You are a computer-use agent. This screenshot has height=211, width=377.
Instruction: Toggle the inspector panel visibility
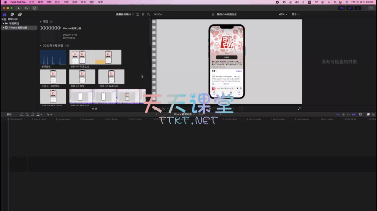pyautogui.click(x=358, y=8)
